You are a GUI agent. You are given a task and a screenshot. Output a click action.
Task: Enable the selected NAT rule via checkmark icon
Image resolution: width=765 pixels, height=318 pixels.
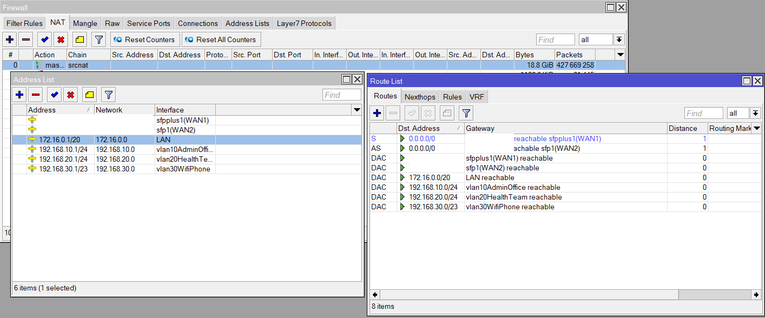pyautogui.click(x=44, y=39)
